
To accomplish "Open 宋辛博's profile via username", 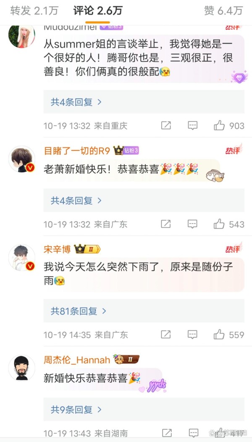I will click(x=58, y=249).
